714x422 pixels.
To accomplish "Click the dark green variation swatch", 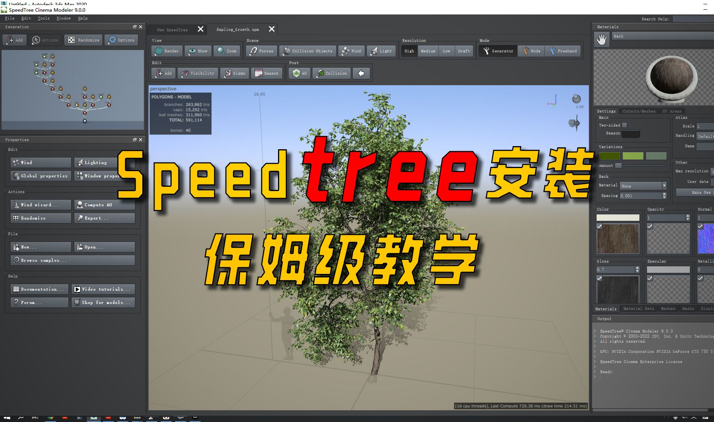I will coord(610,156).
